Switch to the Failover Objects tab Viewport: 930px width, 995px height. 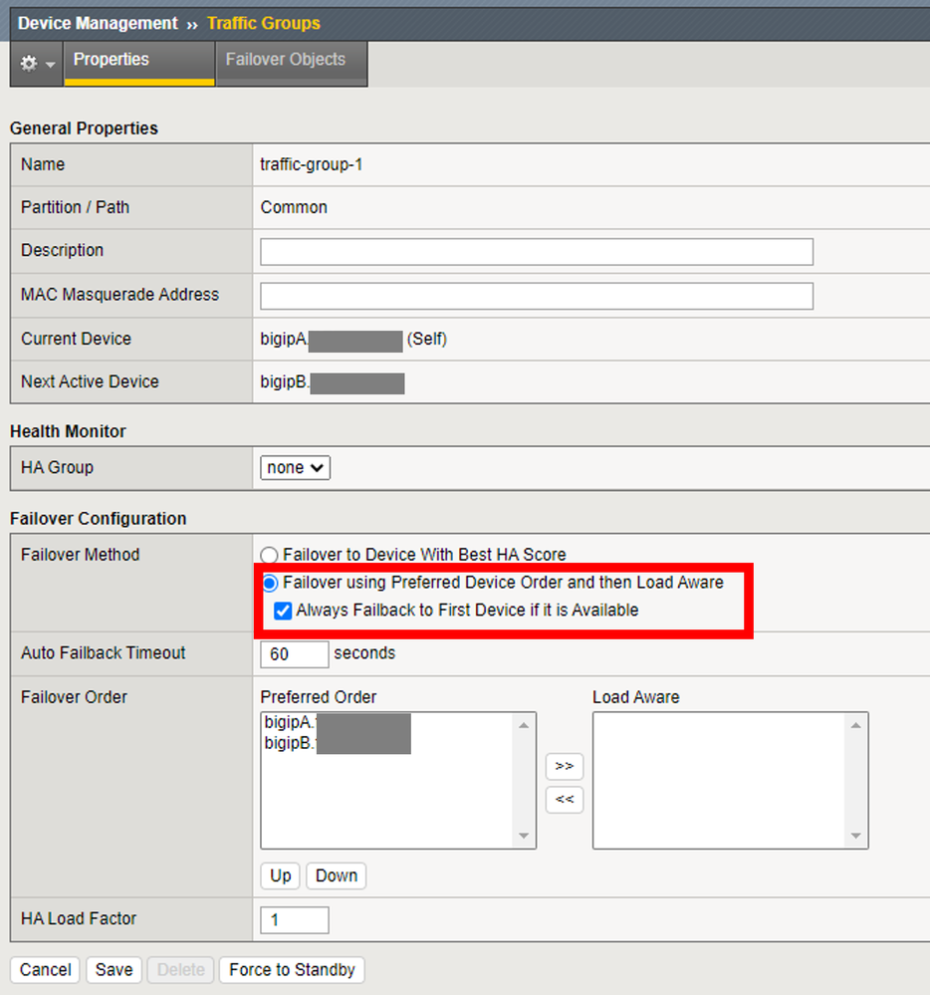coord(286,60)
